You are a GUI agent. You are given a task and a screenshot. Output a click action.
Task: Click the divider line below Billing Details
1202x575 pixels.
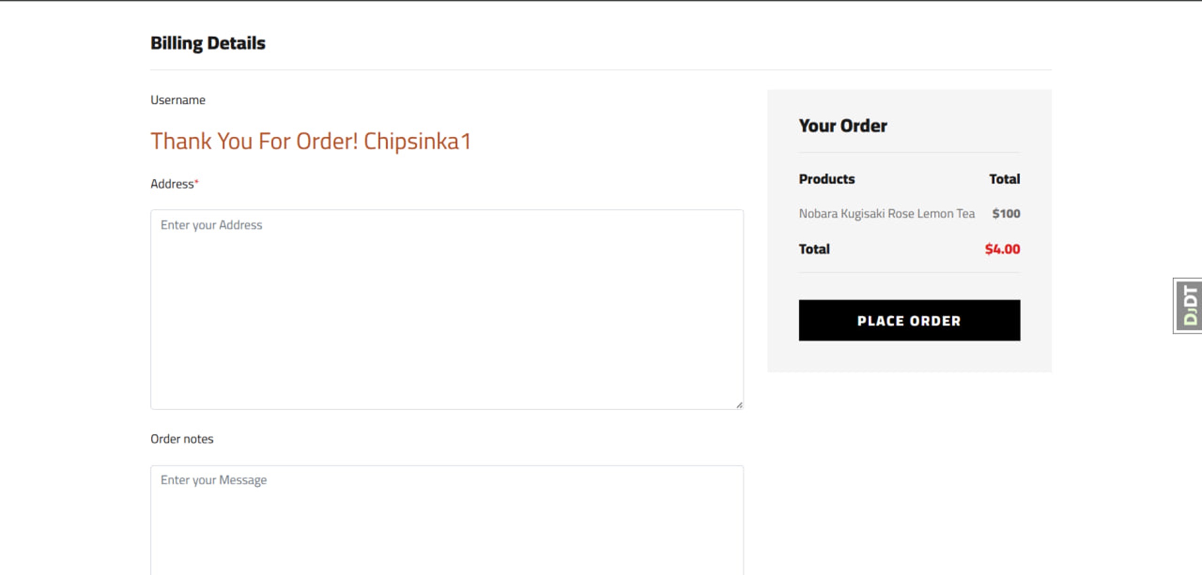601,70
